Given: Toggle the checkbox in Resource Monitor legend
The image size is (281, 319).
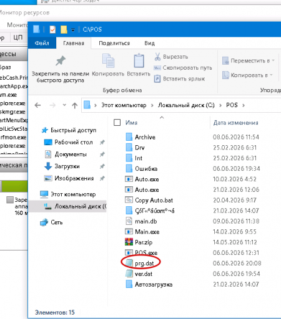Looking at the screenshot, I should tap(10, 200).
